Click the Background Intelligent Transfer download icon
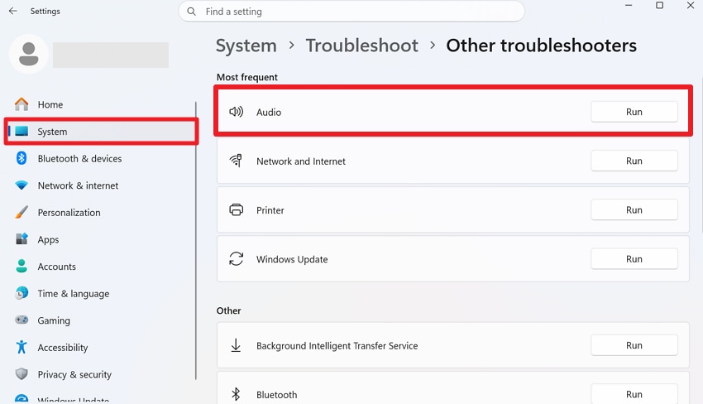Image resolution: width=703 pixels, height=404 pixels. pos(236,345)
